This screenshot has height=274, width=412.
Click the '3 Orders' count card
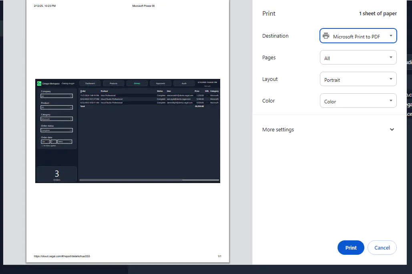tap(56, 175)
